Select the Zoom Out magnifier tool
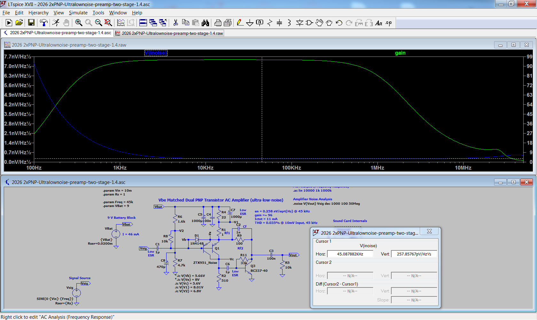The image size is (537, 320). (98, 23)
